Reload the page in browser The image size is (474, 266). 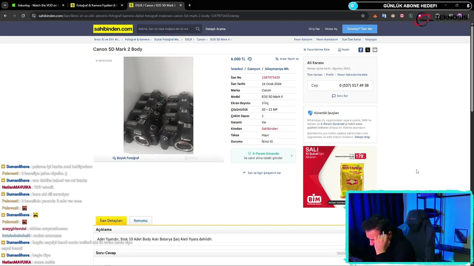tap(23, 16)
